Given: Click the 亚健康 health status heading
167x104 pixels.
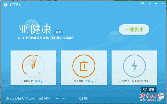Looking at the screenshot, I should tap(35, 29).
